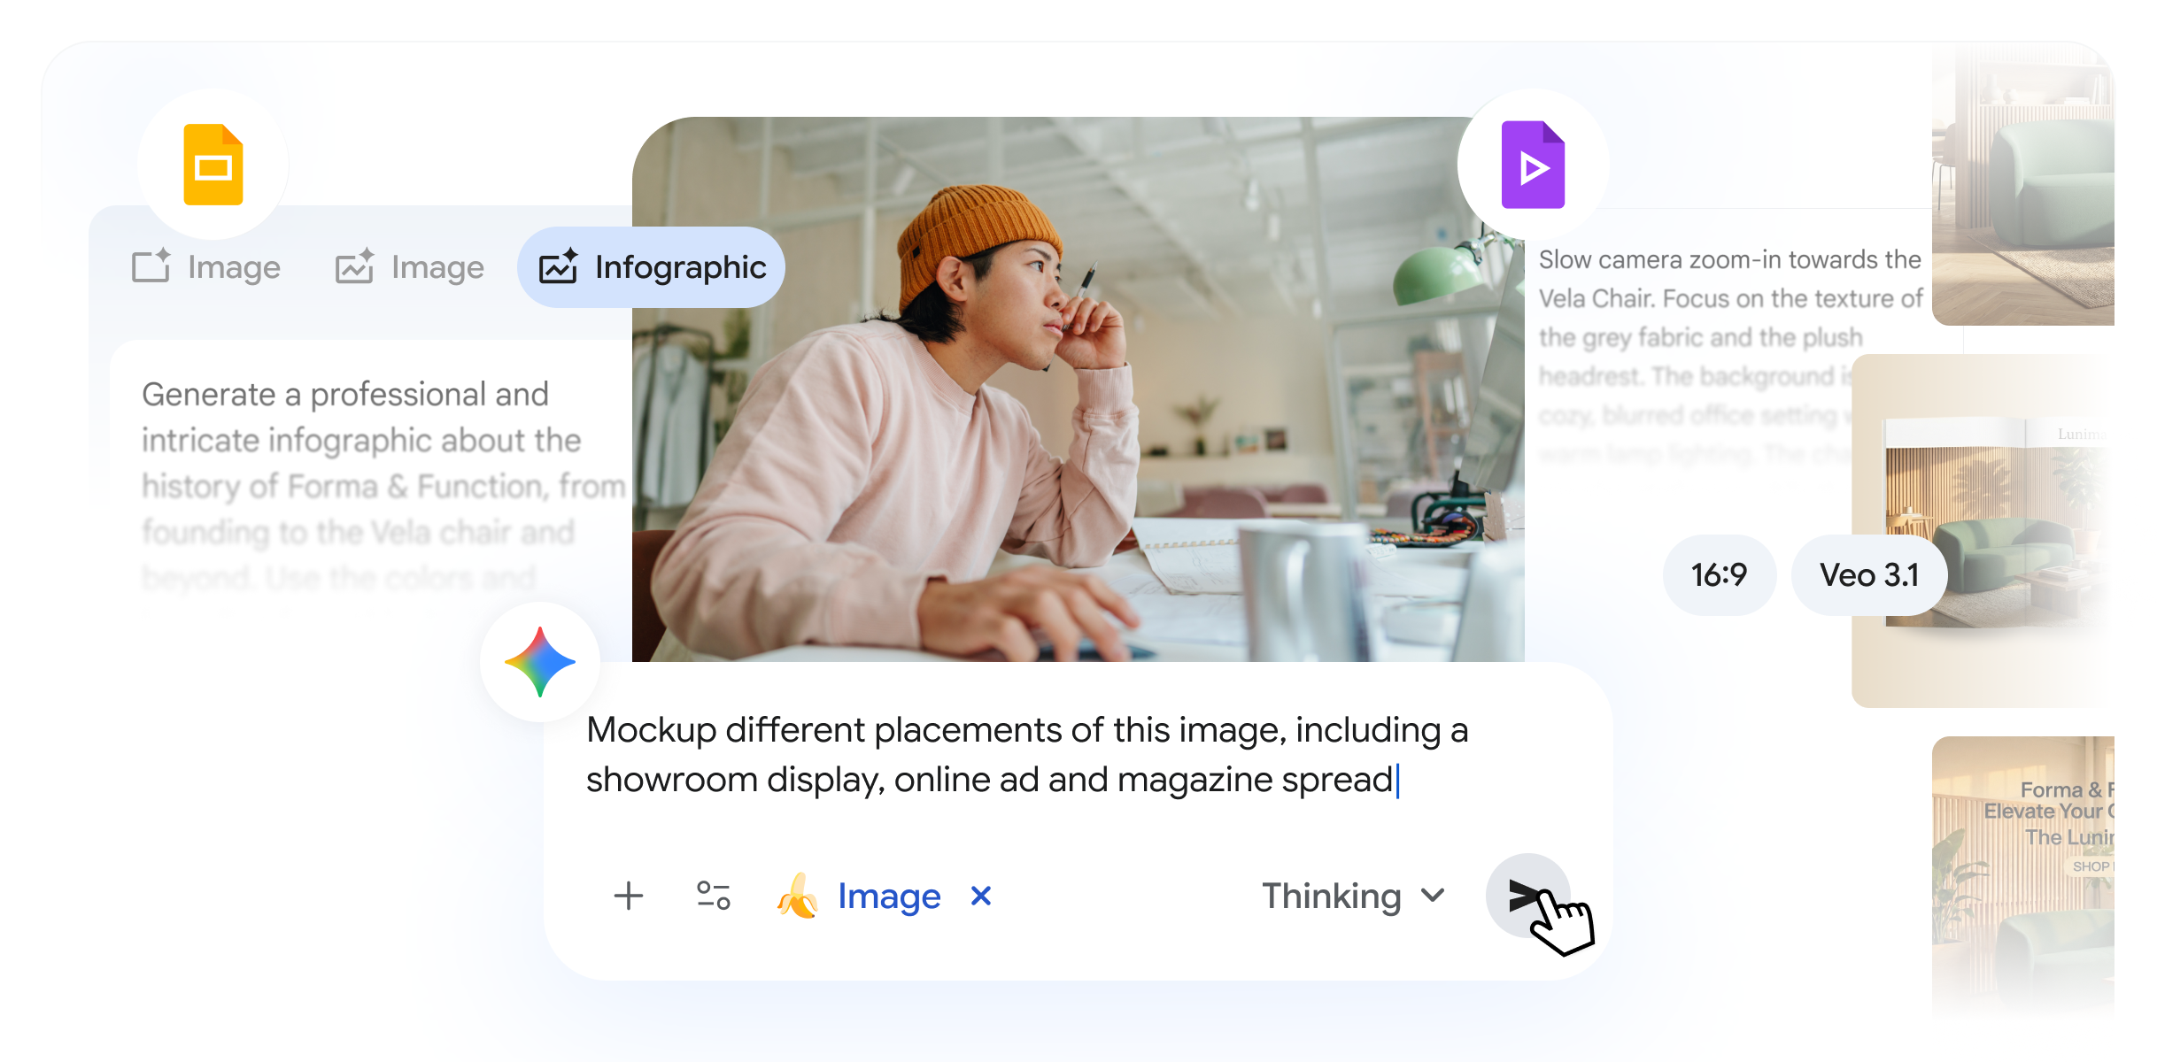Toggle the Veo 3.1 model chip
The height and width of the screenshot is (1062, 2157).
tap(1869, 575)
